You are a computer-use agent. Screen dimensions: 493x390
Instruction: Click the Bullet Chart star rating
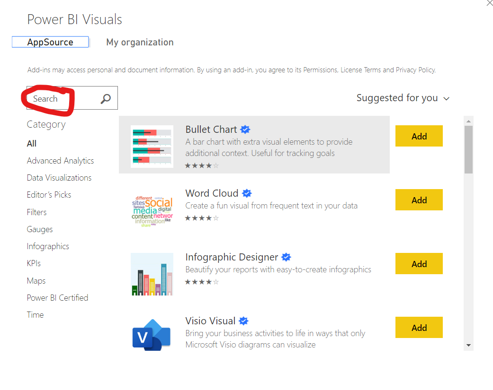[200, 165]
